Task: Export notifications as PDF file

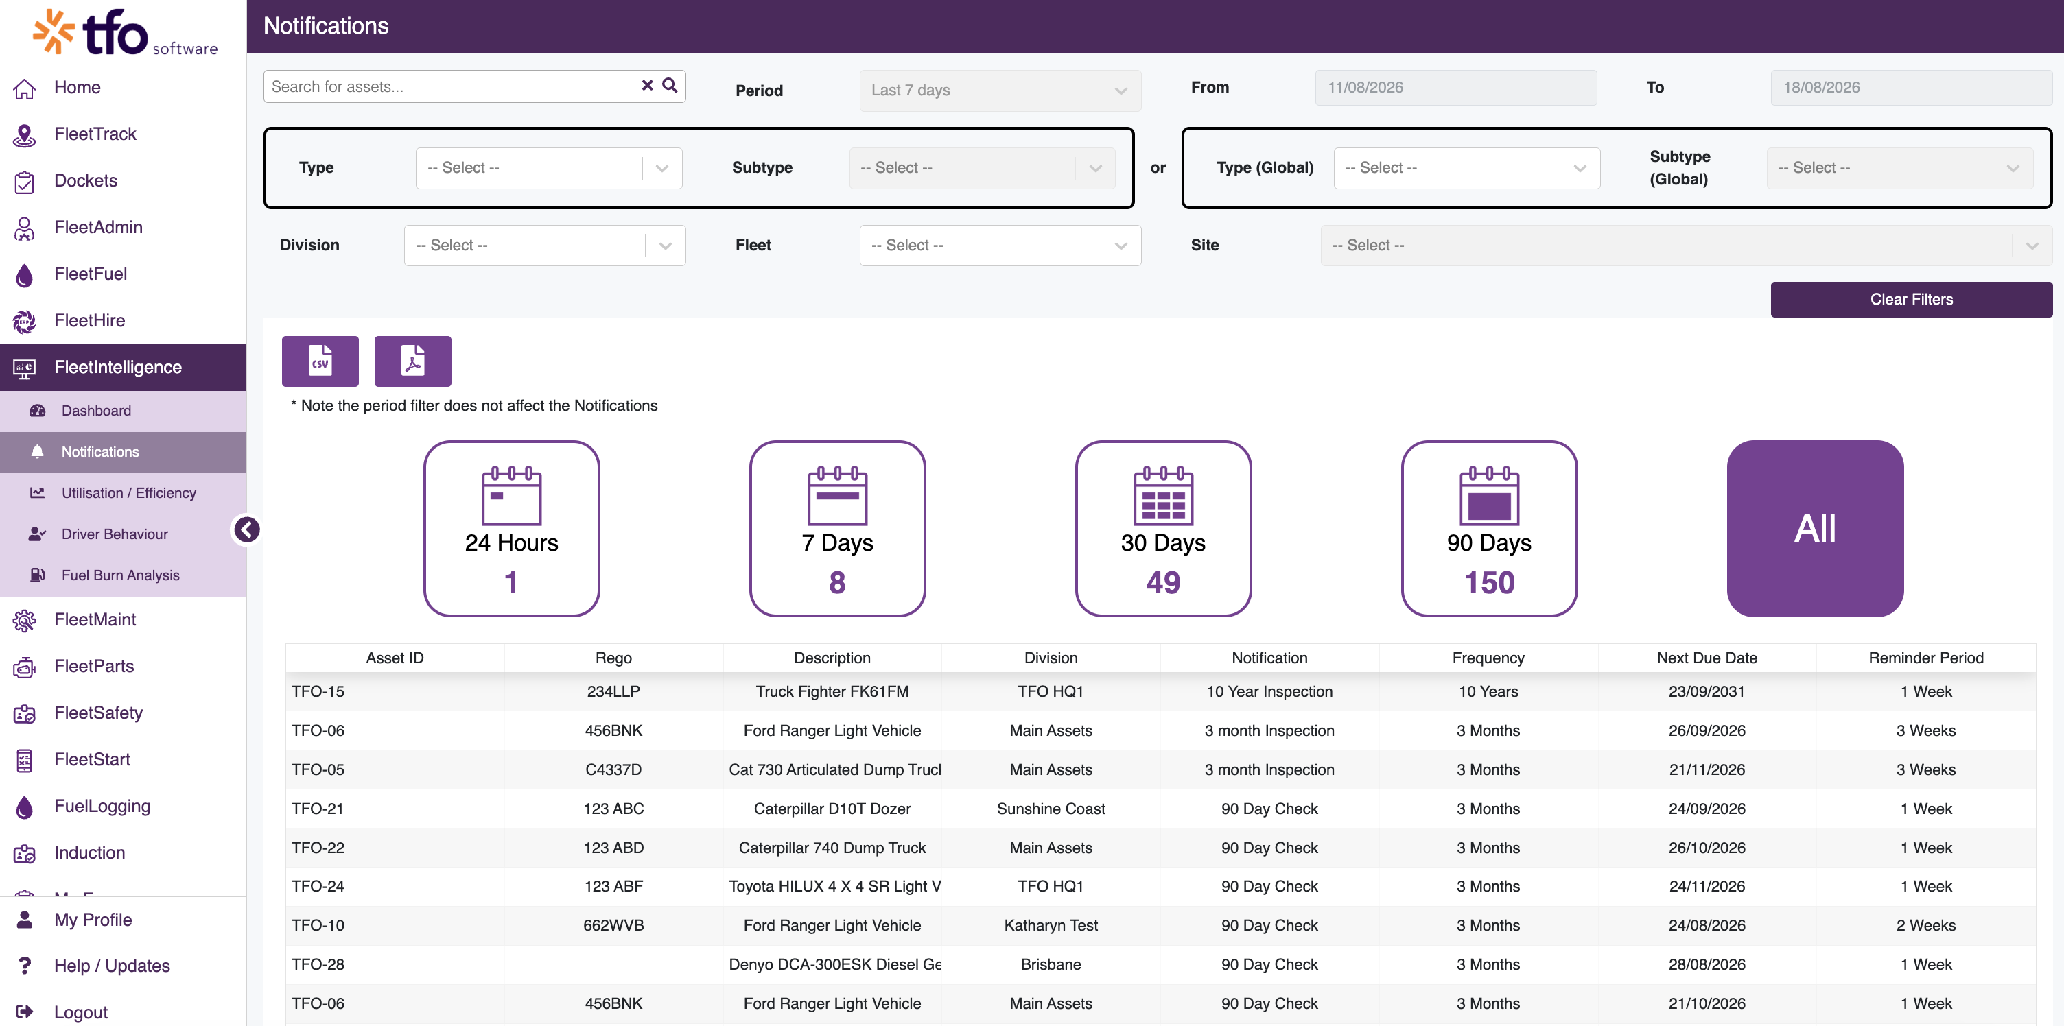Action: [412, 361]
